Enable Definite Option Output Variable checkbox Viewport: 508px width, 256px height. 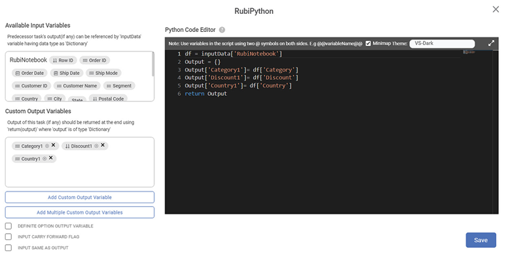click(x=8, y=226)
